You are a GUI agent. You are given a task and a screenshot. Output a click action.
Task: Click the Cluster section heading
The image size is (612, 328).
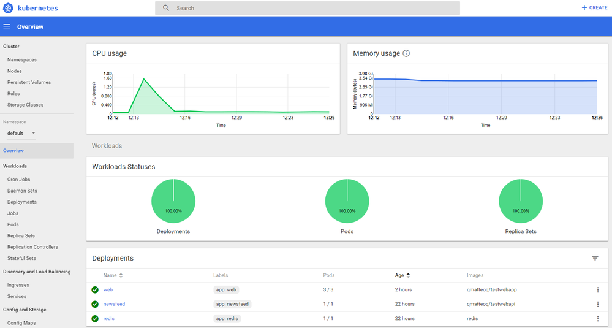click(11, 47)
